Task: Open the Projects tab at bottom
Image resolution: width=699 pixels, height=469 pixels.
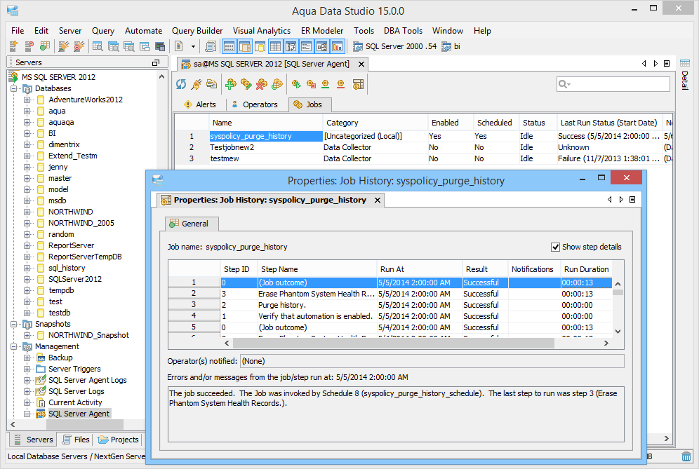Action: pos(119,440)
